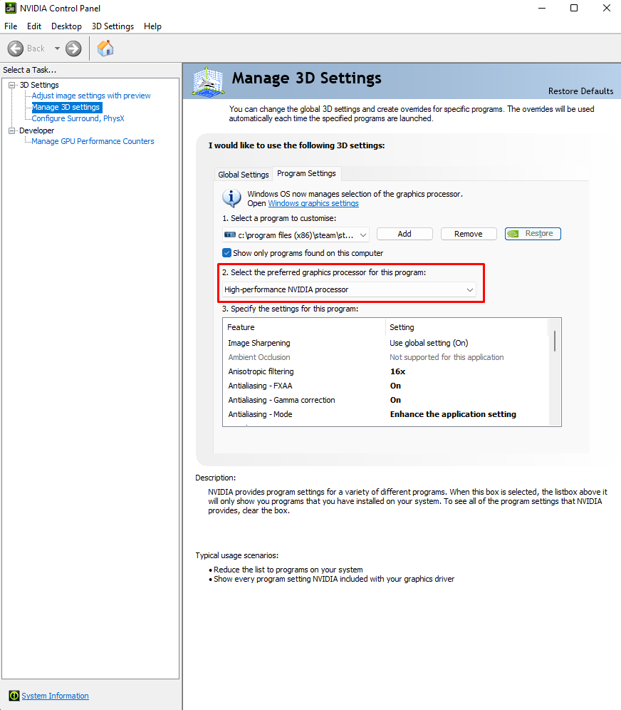Screen dimensions: 621x710
Task: Open the Desktop menu
Action: [x=66, y=26]
